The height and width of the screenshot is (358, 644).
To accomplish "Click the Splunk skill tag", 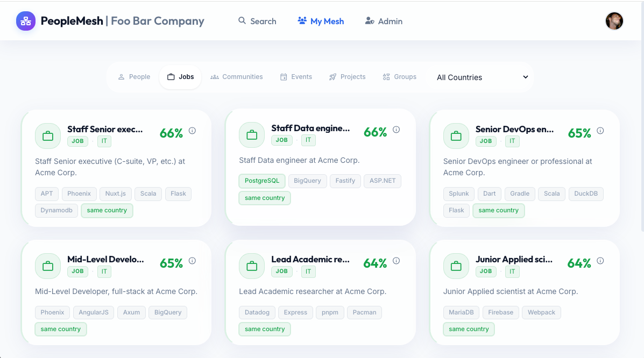I will 459,194.
